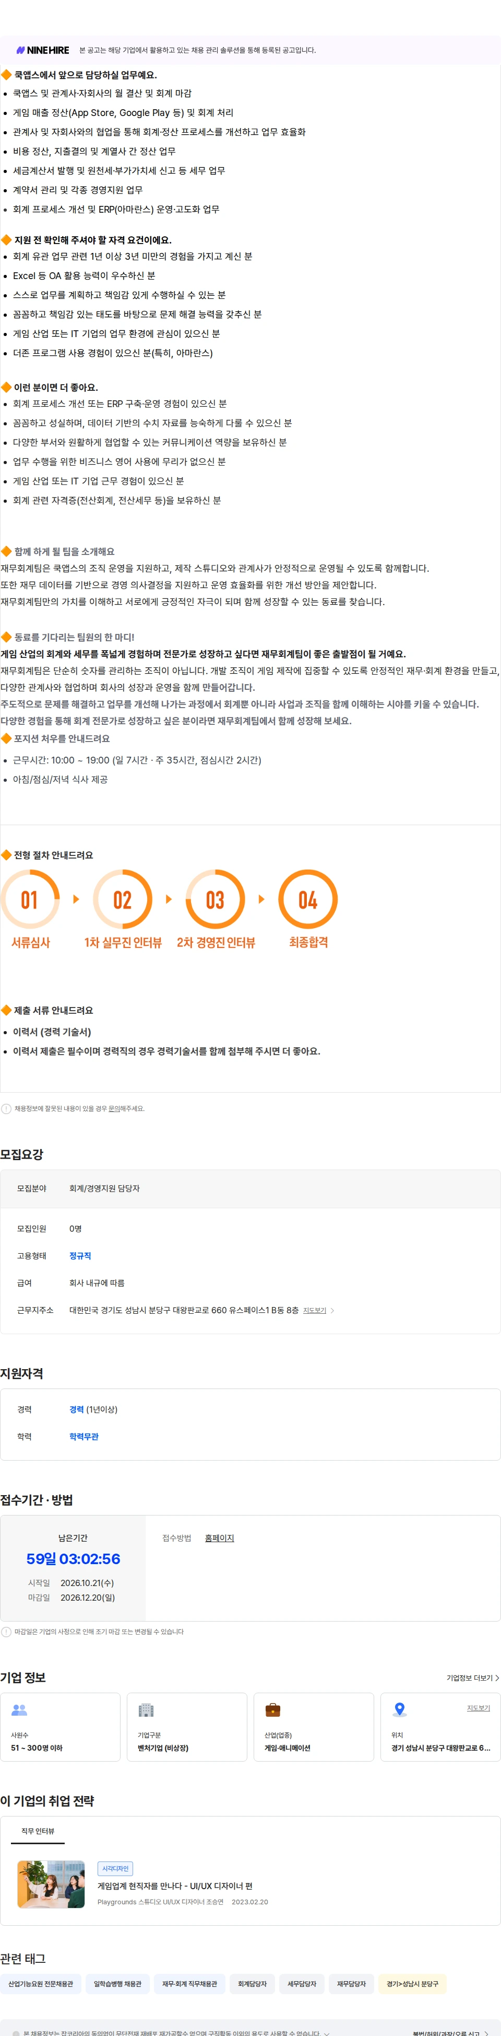The image size is (501, 2036).
Task: Click the info icon beside 채용정보에 잘못된 내용
Action: (x=6, y=1108)
